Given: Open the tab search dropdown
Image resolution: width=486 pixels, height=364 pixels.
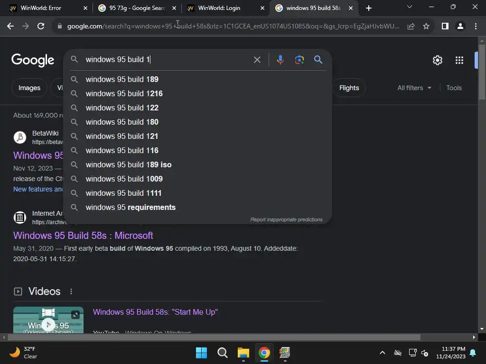Looking at the screenshot, I should tap(410, 7).
